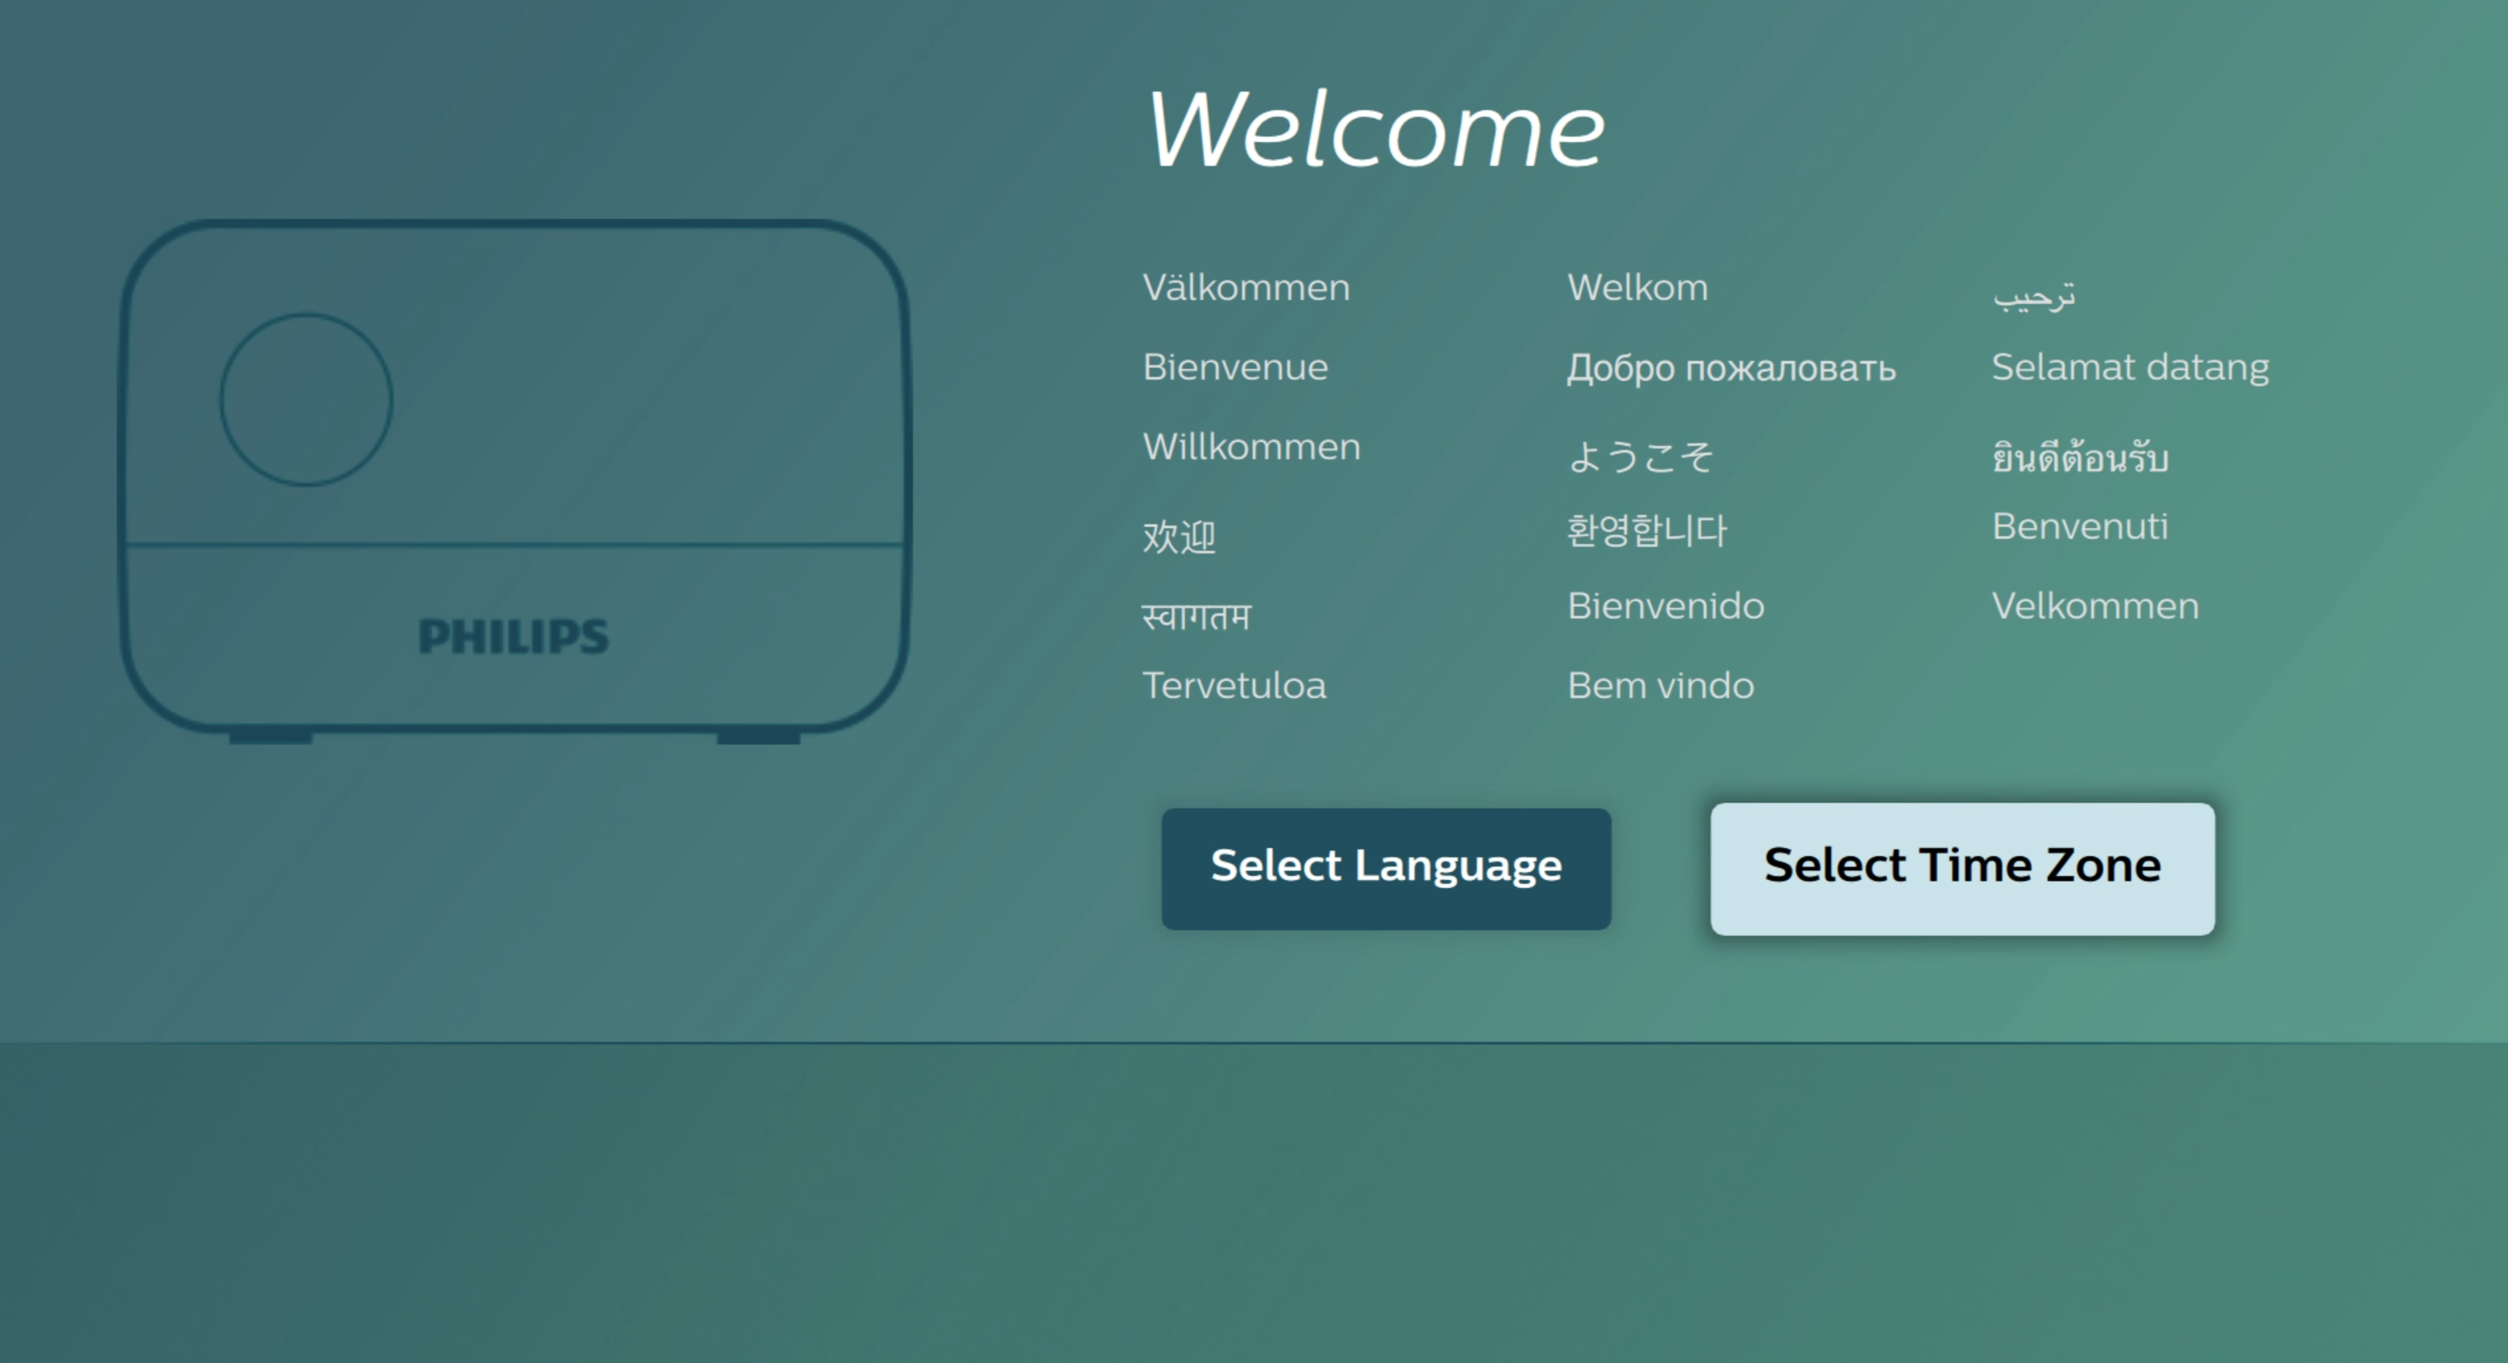
Task: Click the Welkom greeting
Action: click(x=1637, y=288)
